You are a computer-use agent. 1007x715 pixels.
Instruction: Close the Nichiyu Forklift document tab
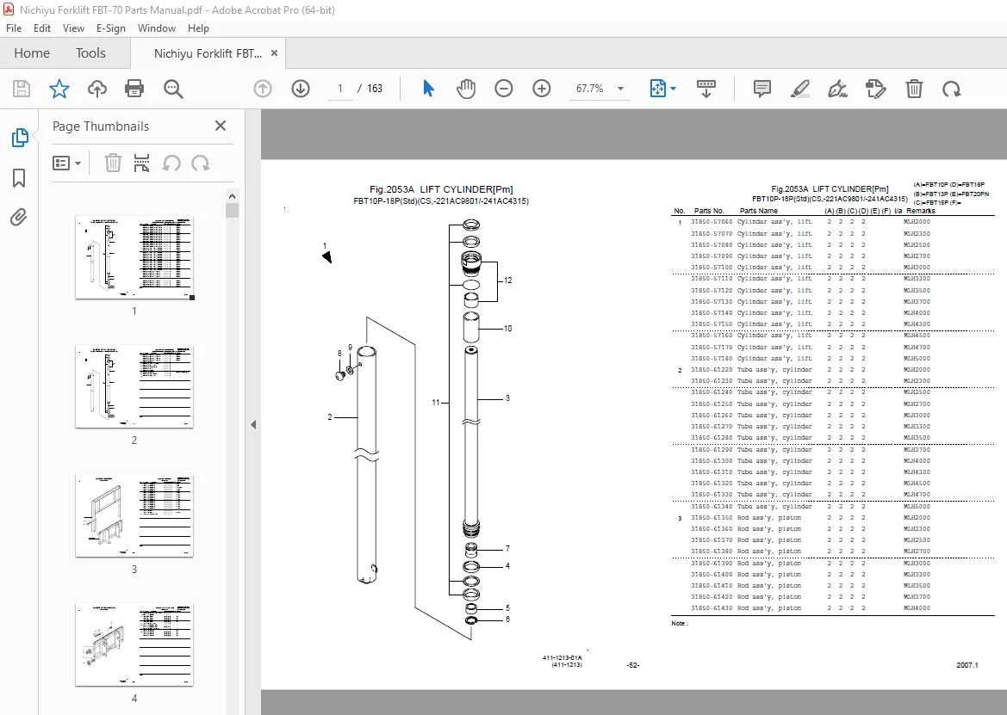pyautogui.click(x=274, y=53)
